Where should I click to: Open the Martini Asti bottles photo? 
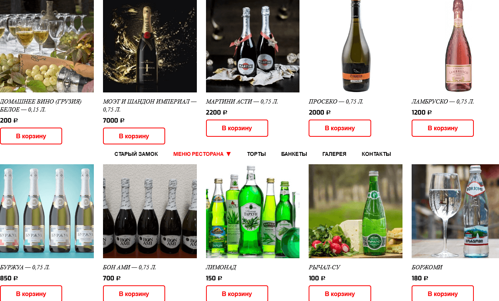pos(253,46)
